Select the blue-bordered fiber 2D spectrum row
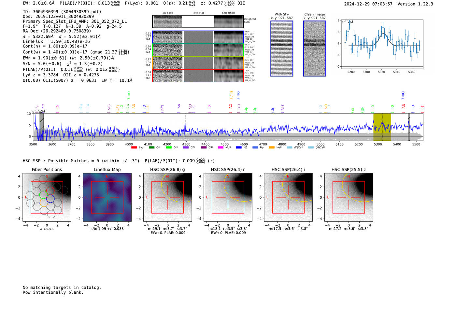 pos(198,37)
